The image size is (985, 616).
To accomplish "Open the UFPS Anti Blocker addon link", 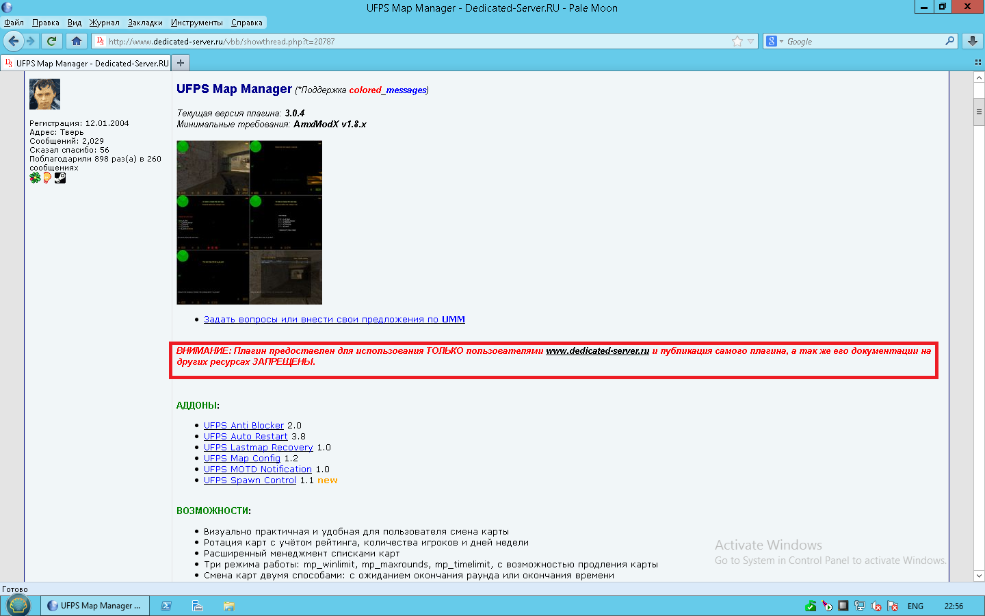I will (244, 425).
